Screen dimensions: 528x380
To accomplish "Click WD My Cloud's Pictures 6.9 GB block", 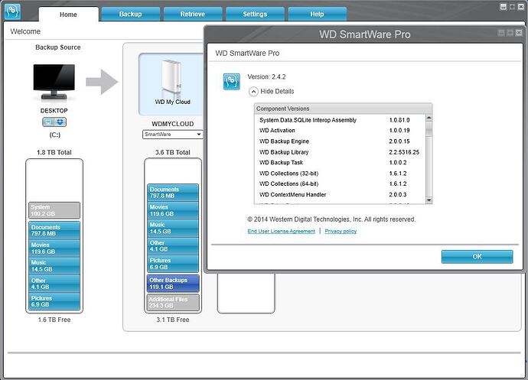I will tap(173, 264).
